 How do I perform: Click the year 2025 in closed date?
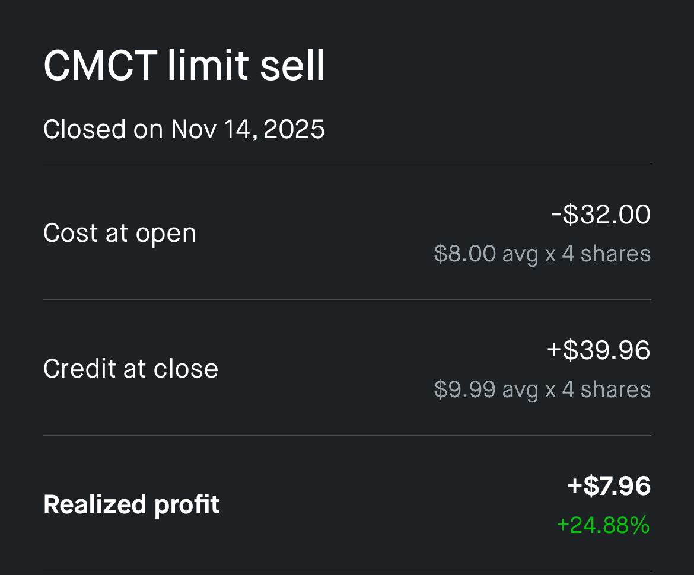tap(294, 129)
